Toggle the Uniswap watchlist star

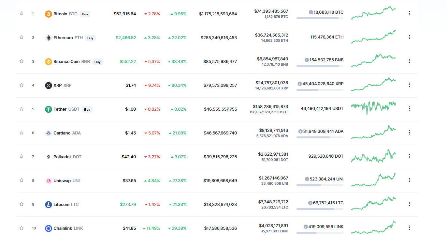coord(22,180)
